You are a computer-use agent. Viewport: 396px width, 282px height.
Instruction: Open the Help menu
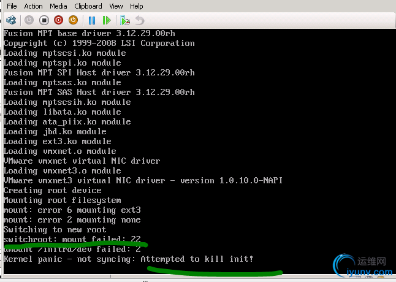[136, 6]
